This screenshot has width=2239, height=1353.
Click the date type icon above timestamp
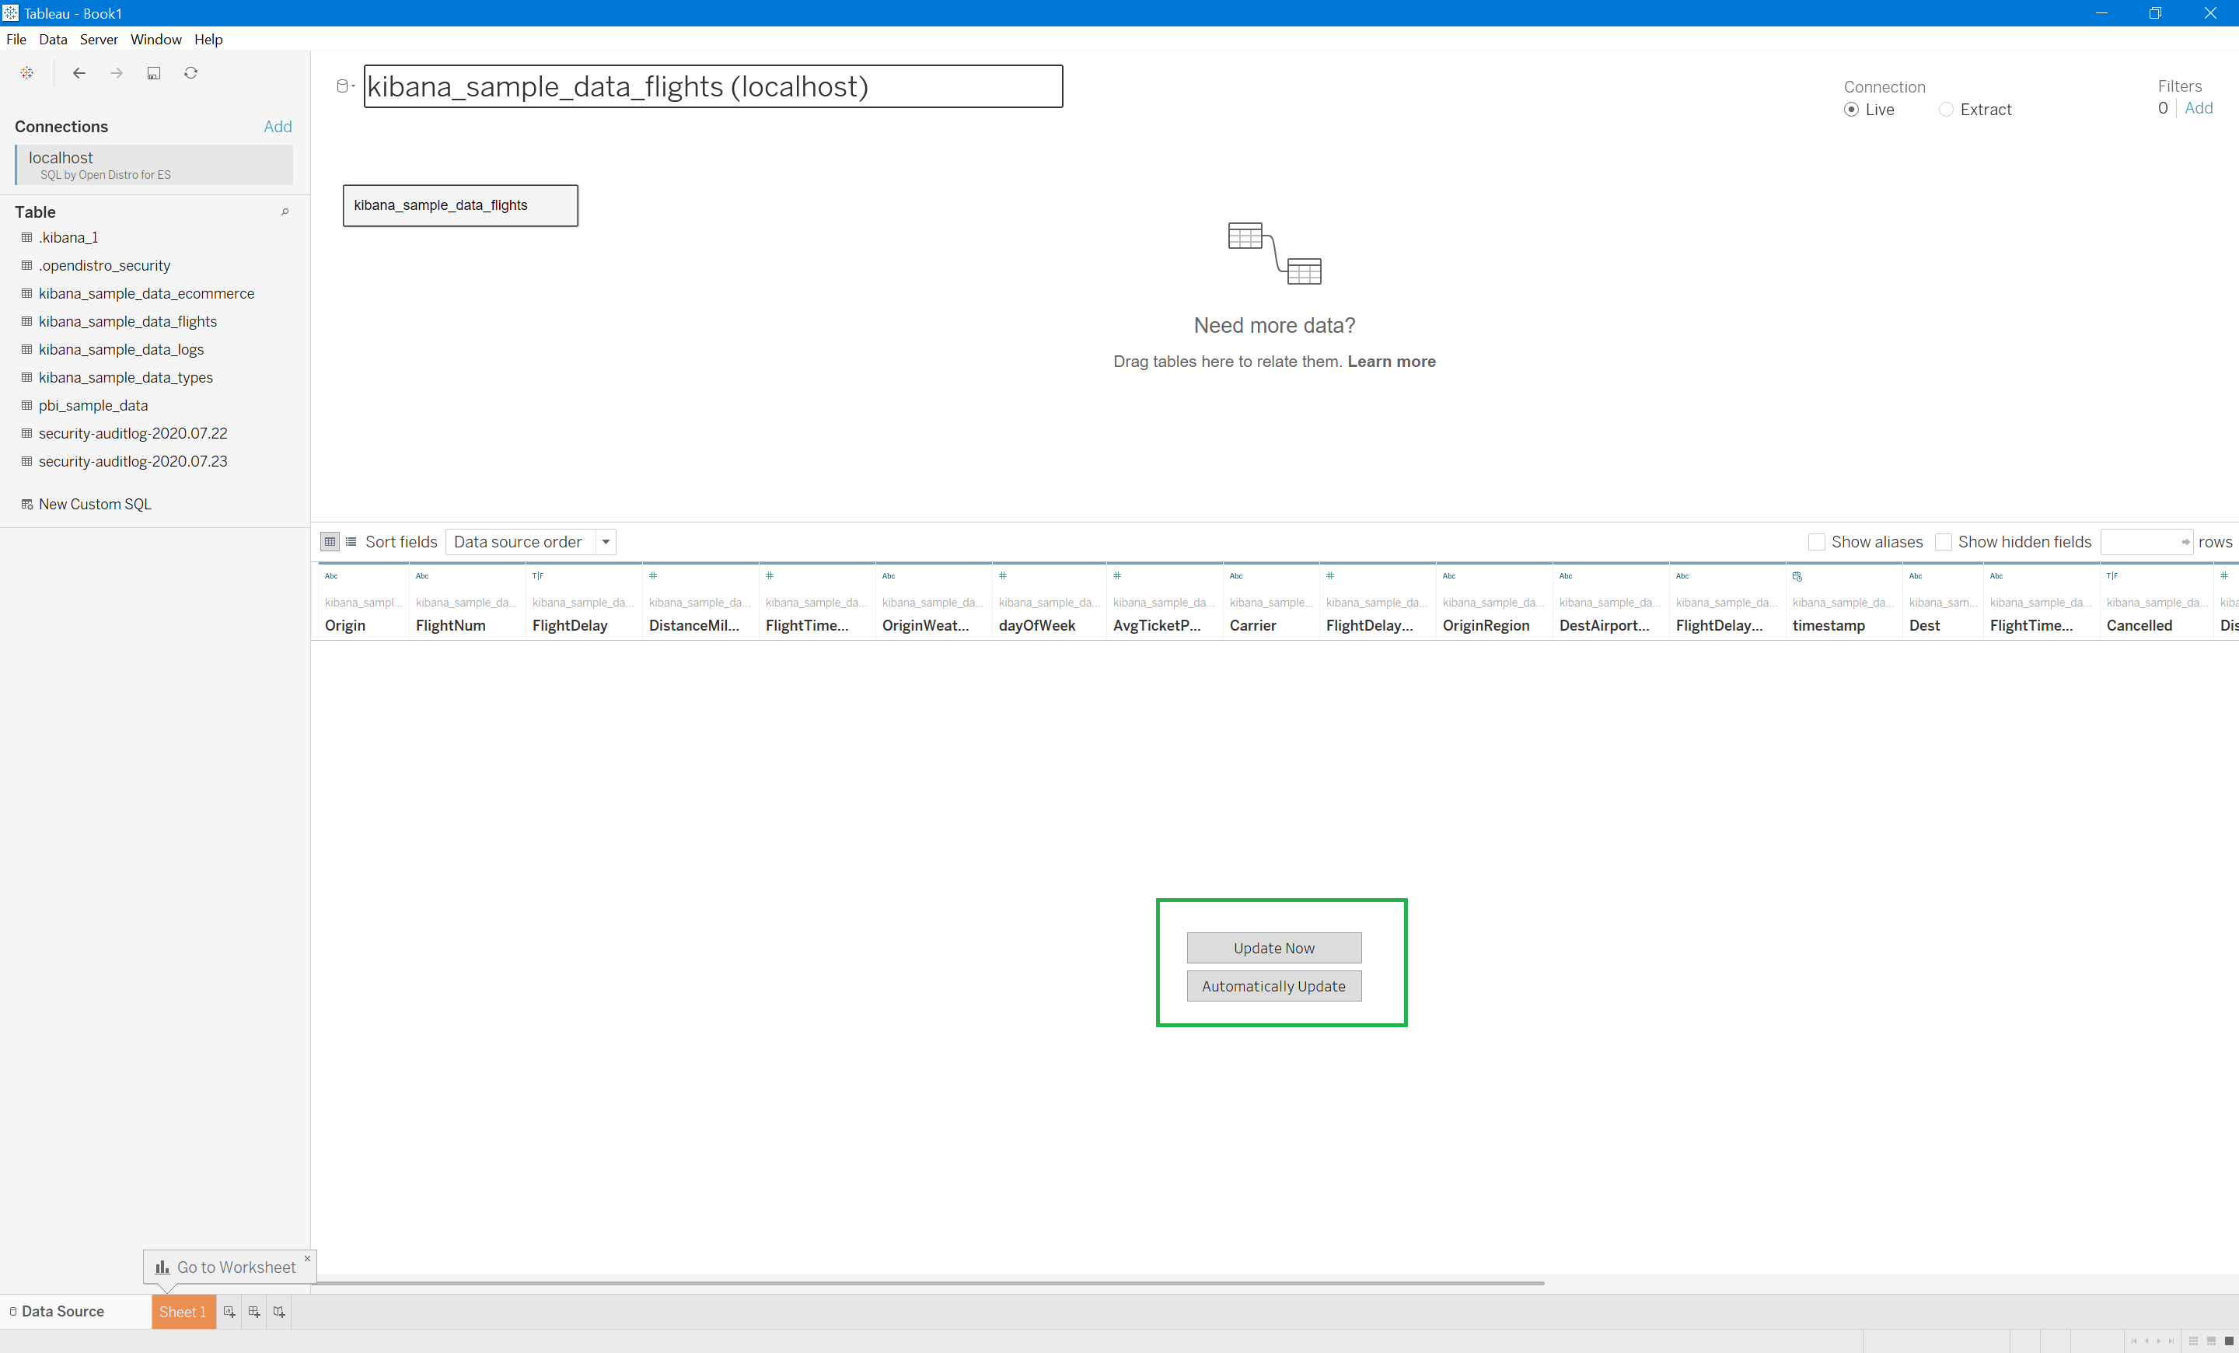coord(1797,576)
